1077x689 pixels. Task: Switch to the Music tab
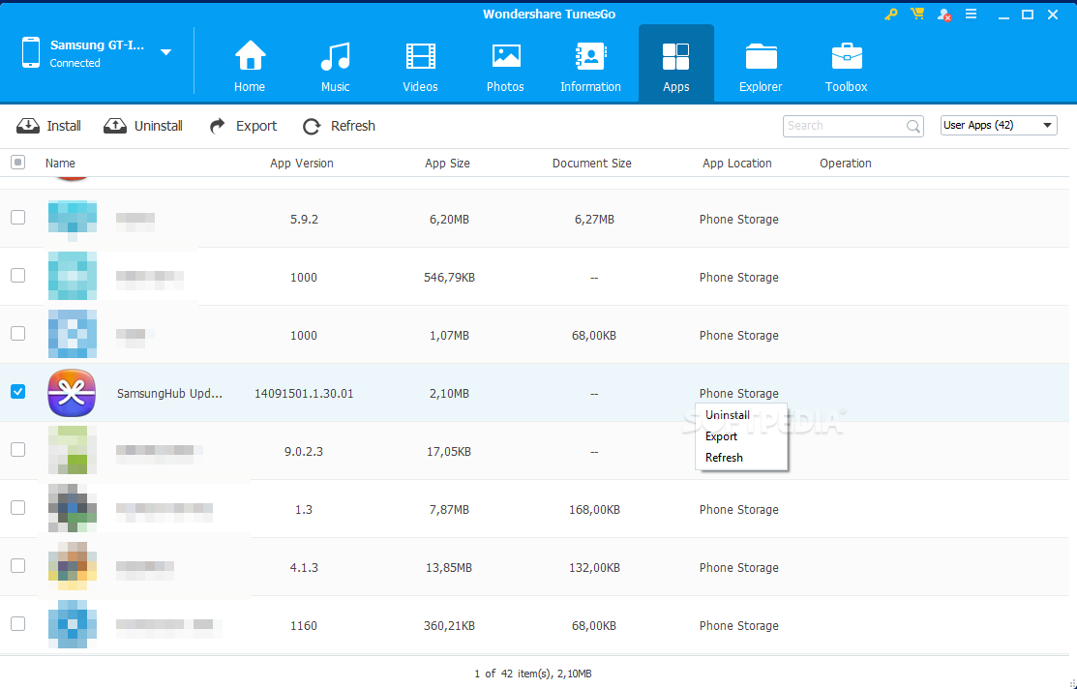(x=335, y=65)
